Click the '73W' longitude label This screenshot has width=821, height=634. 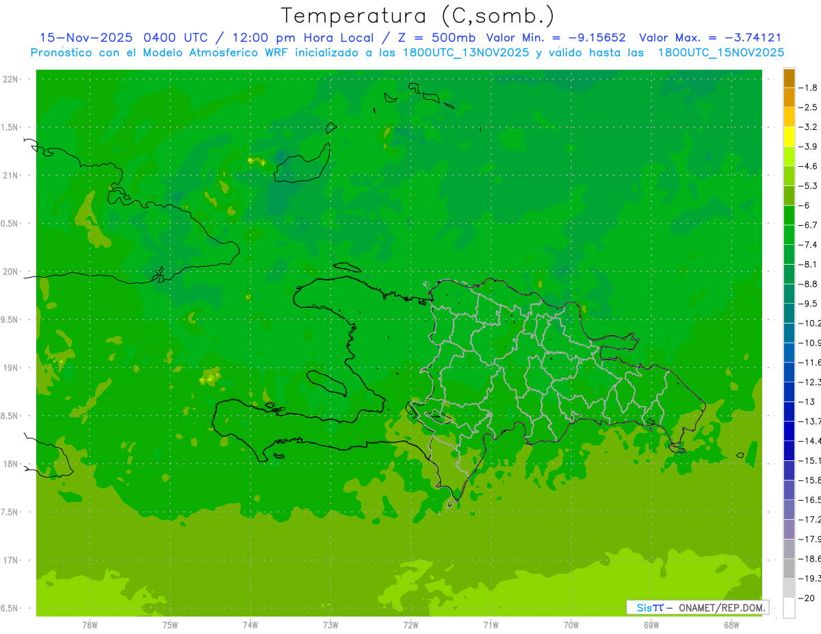(330, 625)
